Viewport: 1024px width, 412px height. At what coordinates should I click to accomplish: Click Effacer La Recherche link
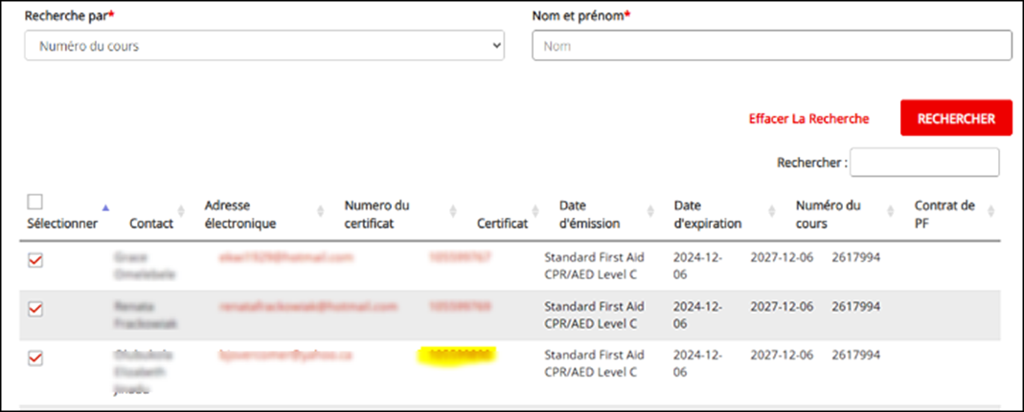(x=808, y=119)
